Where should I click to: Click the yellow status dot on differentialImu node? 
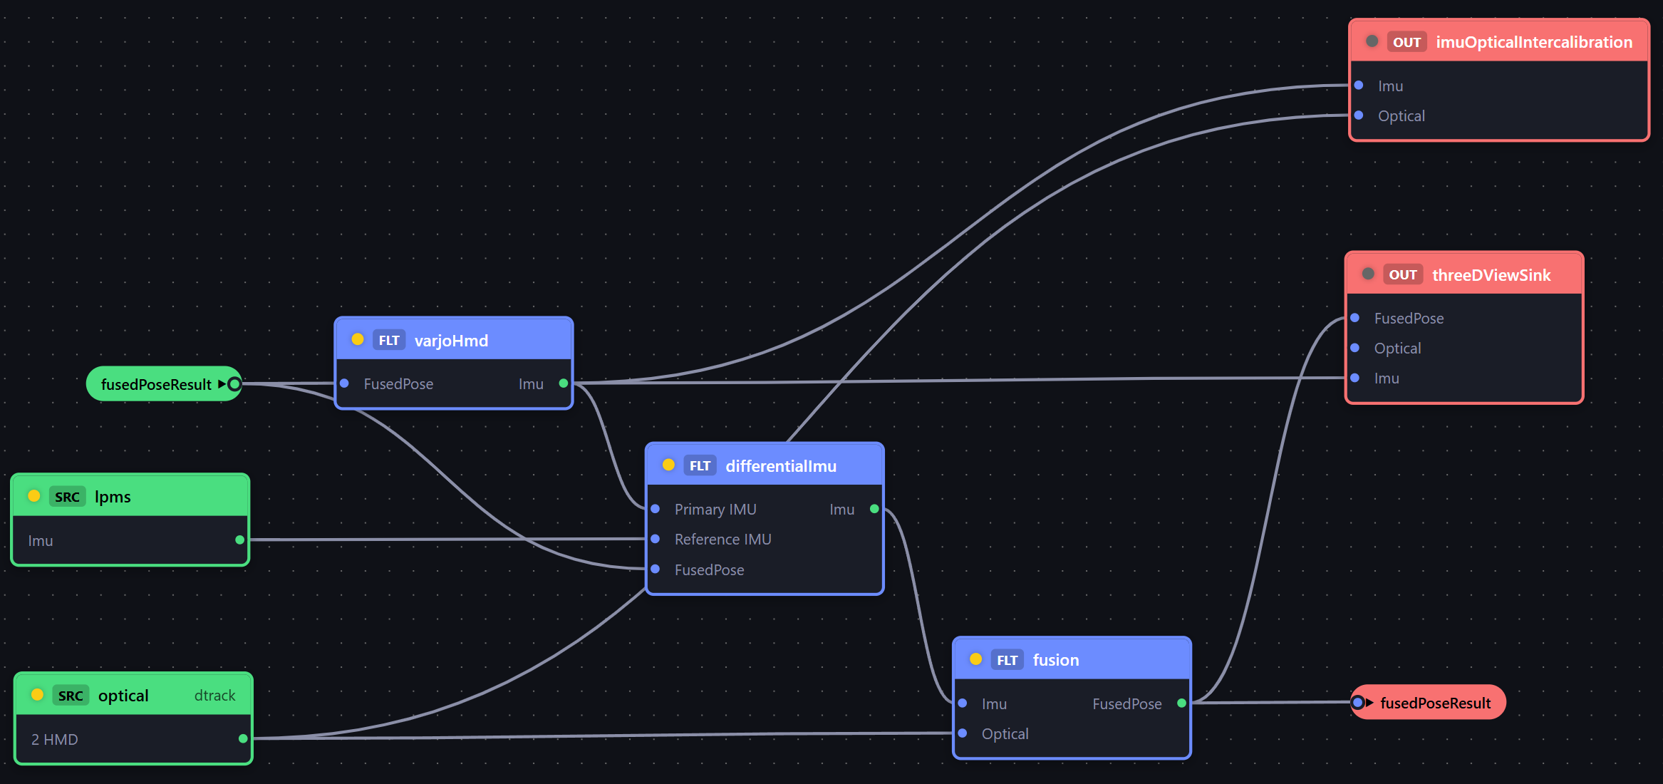(x=668, y=465)
